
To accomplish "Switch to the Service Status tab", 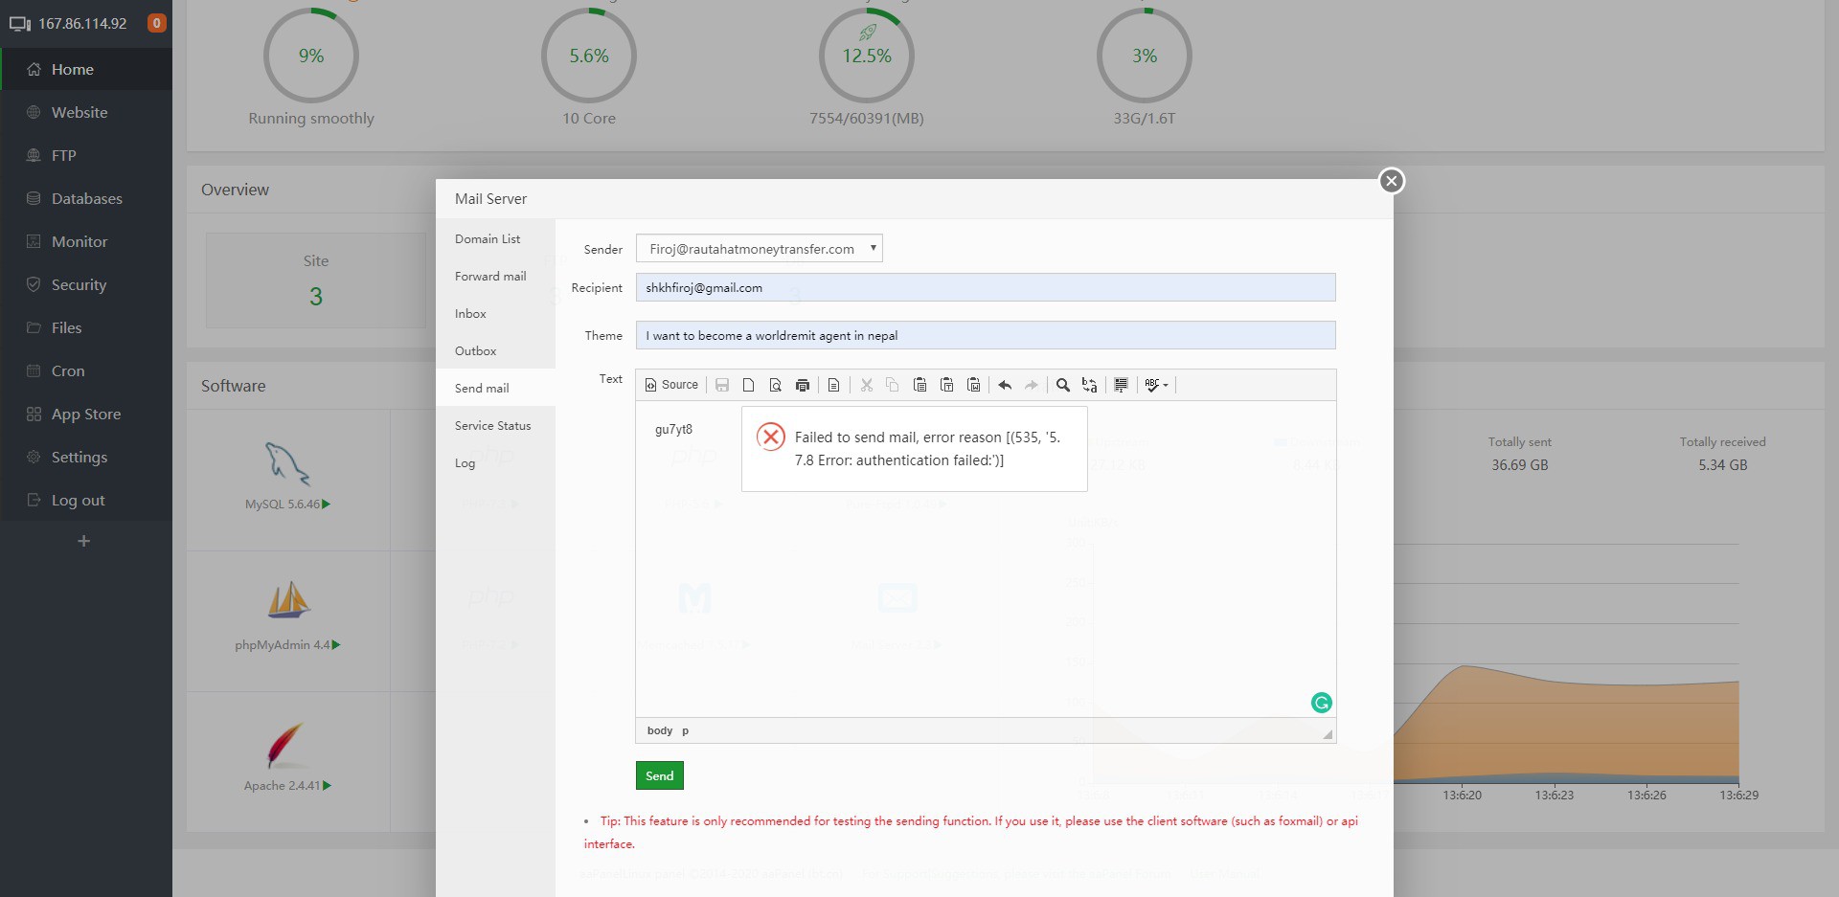I will [492, 426].
